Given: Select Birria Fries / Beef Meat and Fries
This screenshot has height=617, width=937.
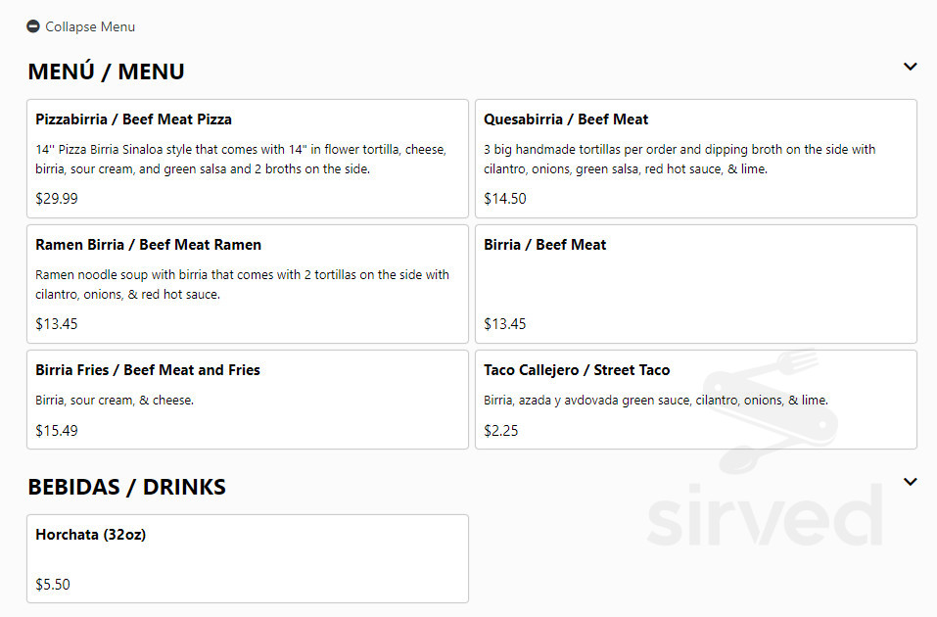Looking at the screenshot, I should pyautogui.click(x=148, y=370).
